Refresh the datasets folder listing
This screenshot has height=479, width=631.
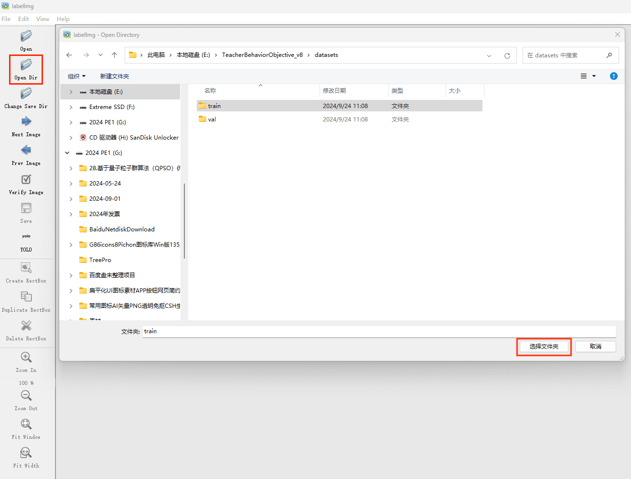(507, 55)
